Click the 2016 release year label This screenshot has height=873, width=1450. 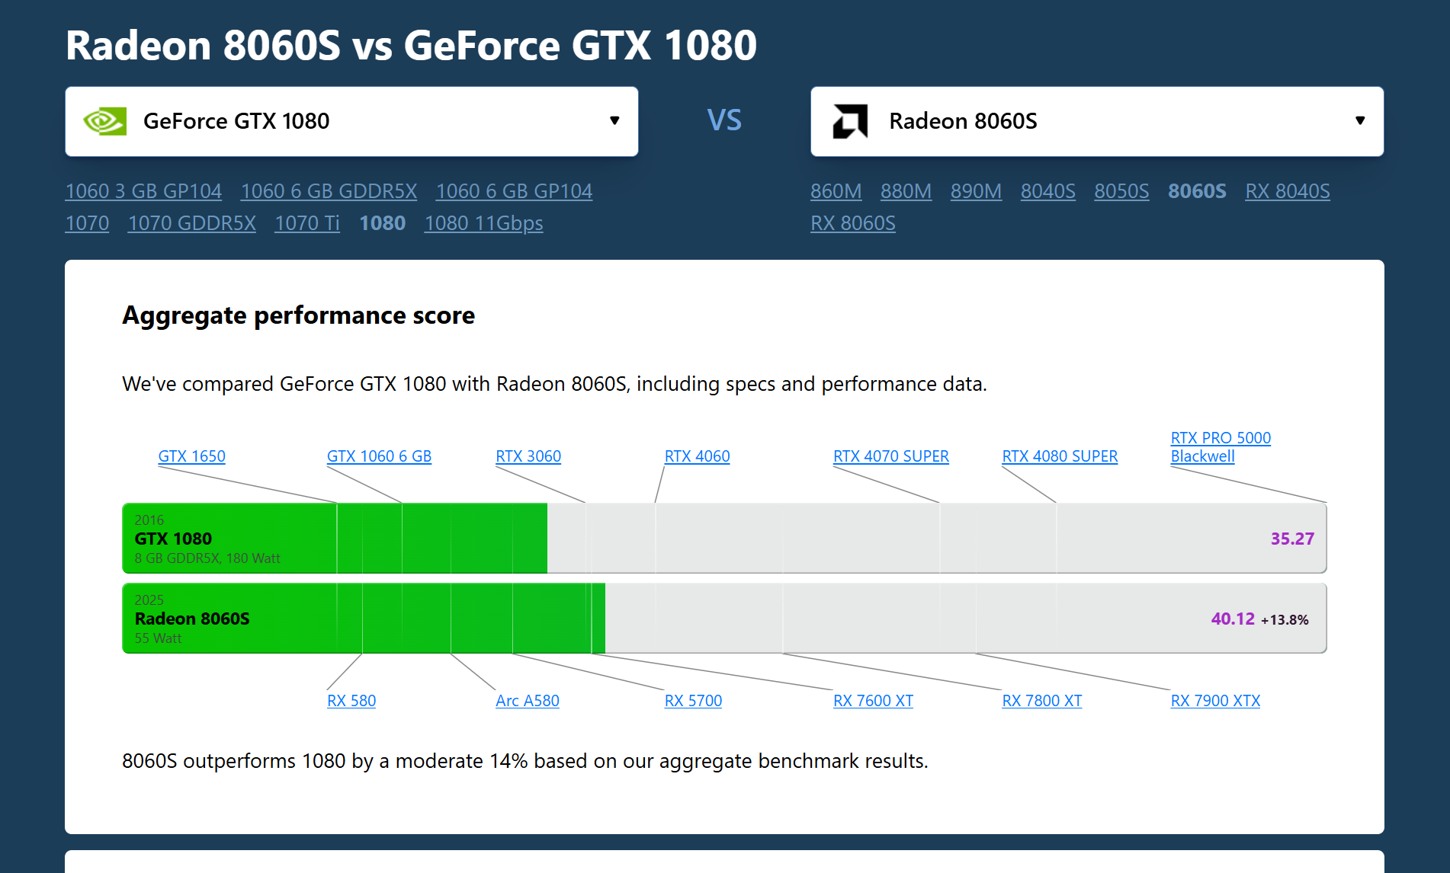(x=149, y=520)
